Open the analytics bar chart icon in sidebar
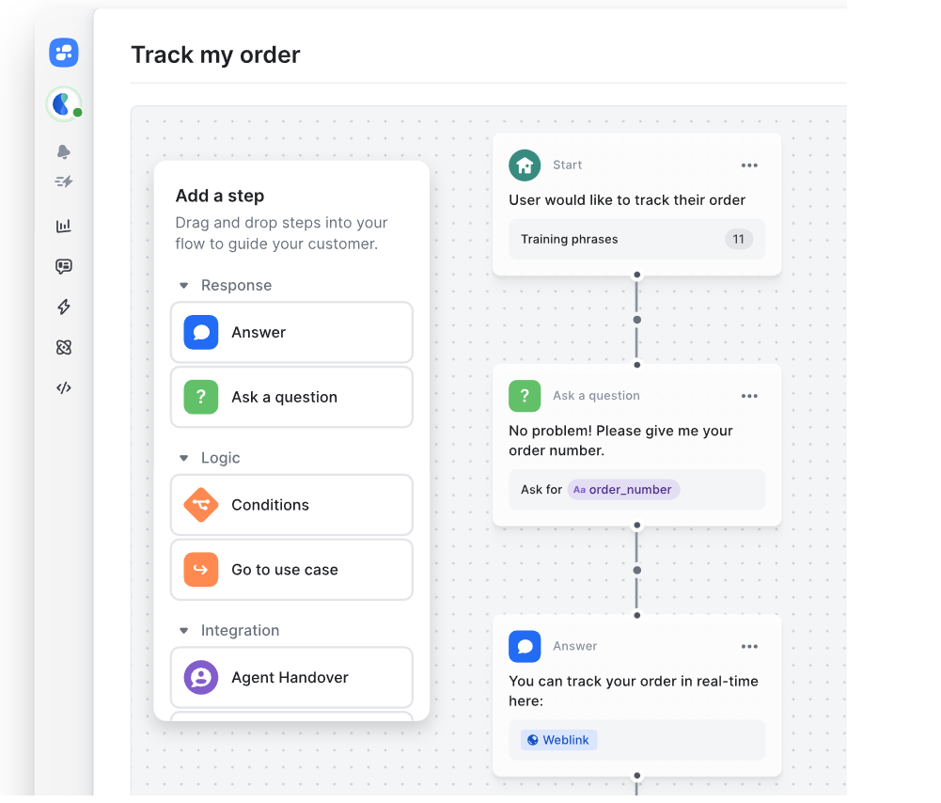The height and width of the screenshot is (803, 941). (x=64, y=226)
